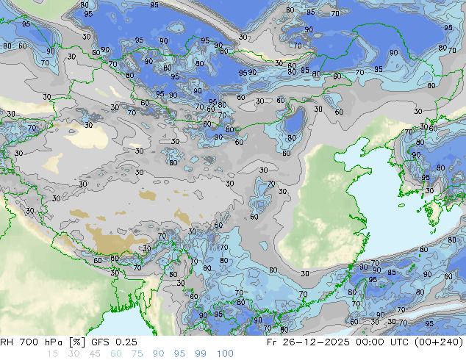This screenshot has width=466, height=360.
Task: Click the color scale legend value 15
Action: (52, 354)
